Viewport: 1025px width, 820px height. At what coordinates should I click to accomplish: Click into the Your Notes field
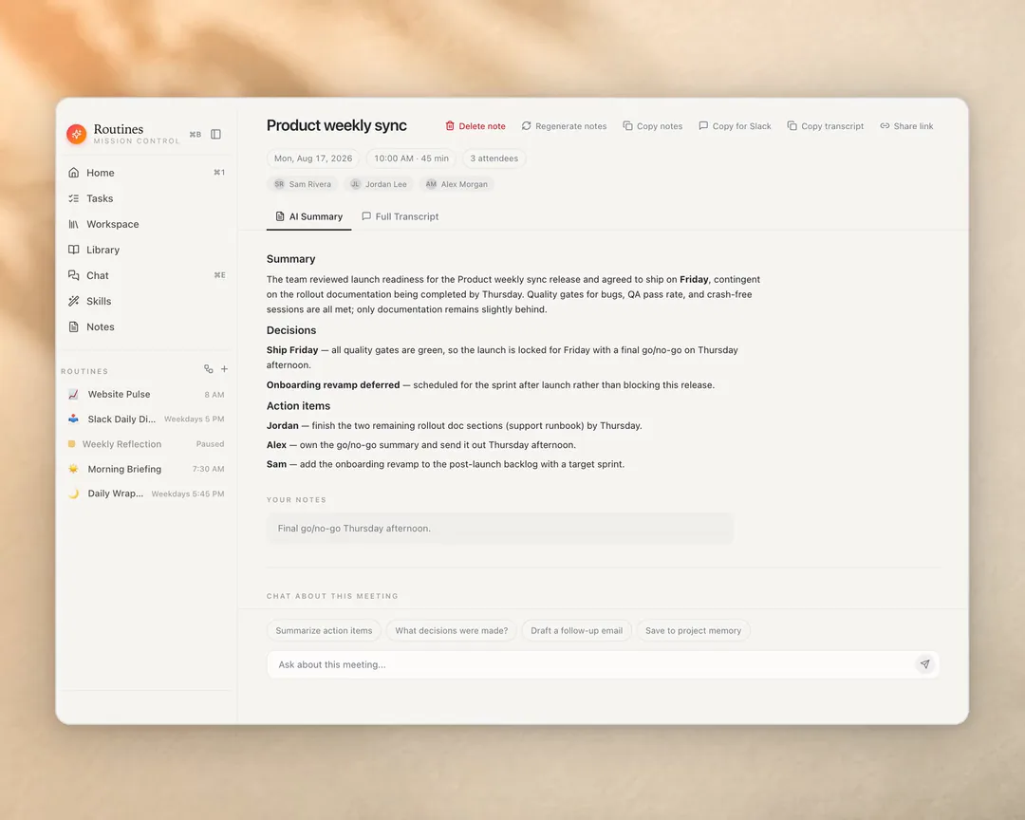pyautogui.click(x=500, y=529)
